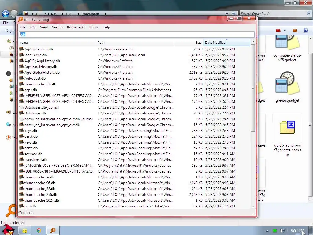Click the C:\Program Files\Common Files\Adobe\caps path

[x=134, y=90]
